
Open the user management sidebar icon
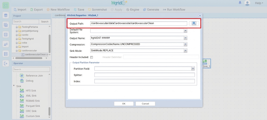(6, 44)
